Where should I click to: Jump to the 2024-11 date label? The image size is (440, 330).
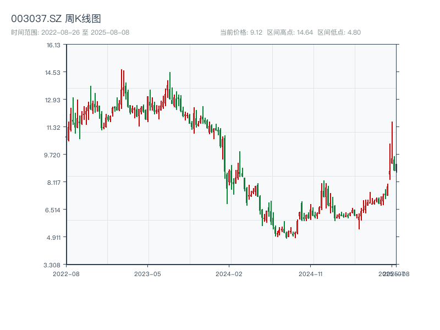pos(311,273)
